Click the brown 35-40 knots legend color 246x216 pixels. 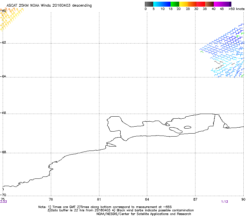point(209,4)
